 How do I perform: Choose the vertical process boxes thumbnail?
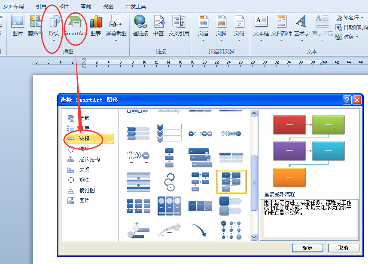click(x=169, y=157)
